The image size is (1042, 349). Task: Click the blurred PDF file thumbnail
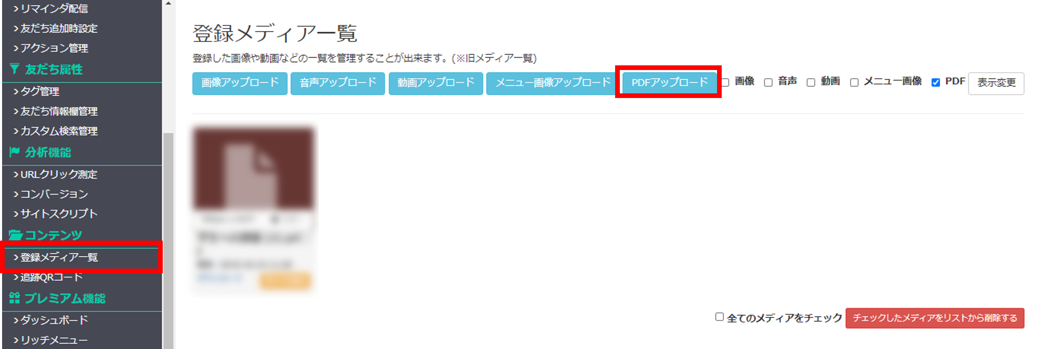(254, 168)
